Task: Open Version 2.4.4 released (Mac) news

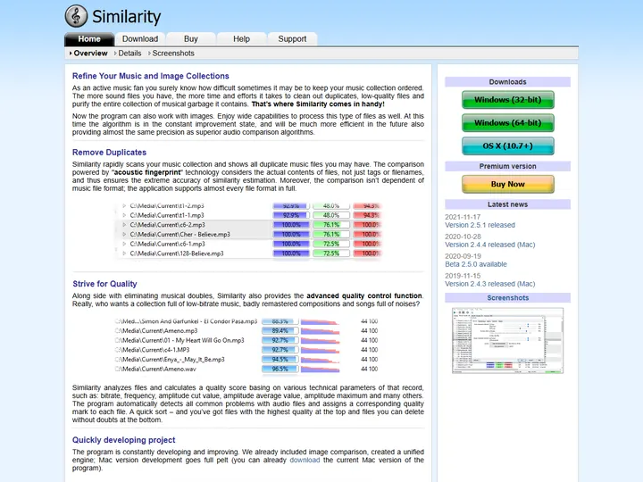Action: point(490,245)
